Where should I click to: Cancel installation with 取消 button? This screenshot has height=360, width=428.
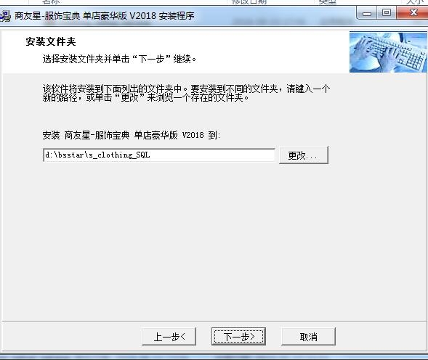(308, 337)
